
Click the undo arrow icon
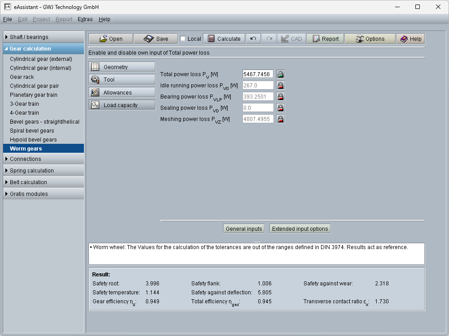pos(253,39)
